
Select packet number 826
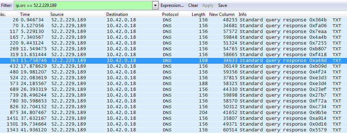point(173,106)
